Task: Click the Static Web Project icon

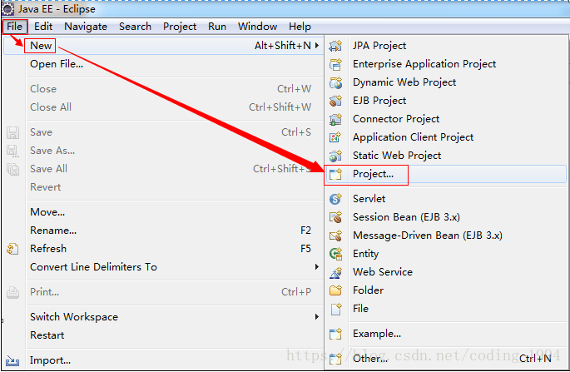Action: point(335,156)
